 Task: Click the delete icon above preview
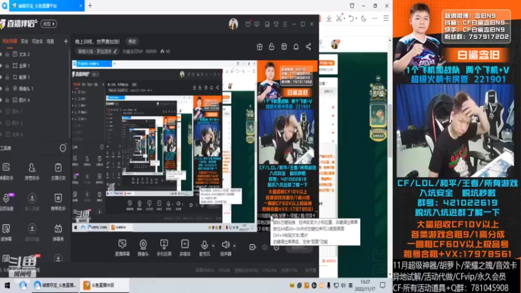point(259,47)
